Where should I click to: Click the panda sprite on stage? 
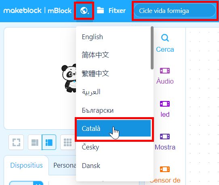pos(69,78)
